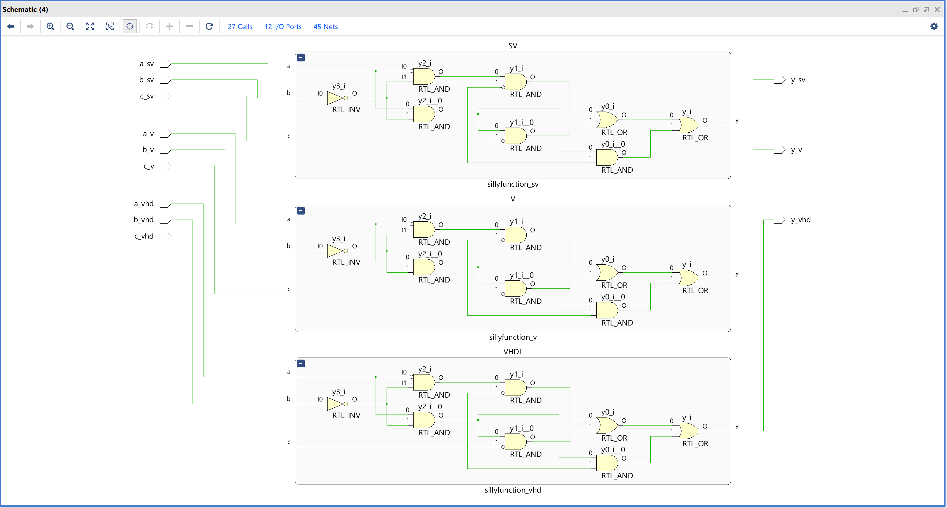Open the 45 Nets link

coord(325,26)
